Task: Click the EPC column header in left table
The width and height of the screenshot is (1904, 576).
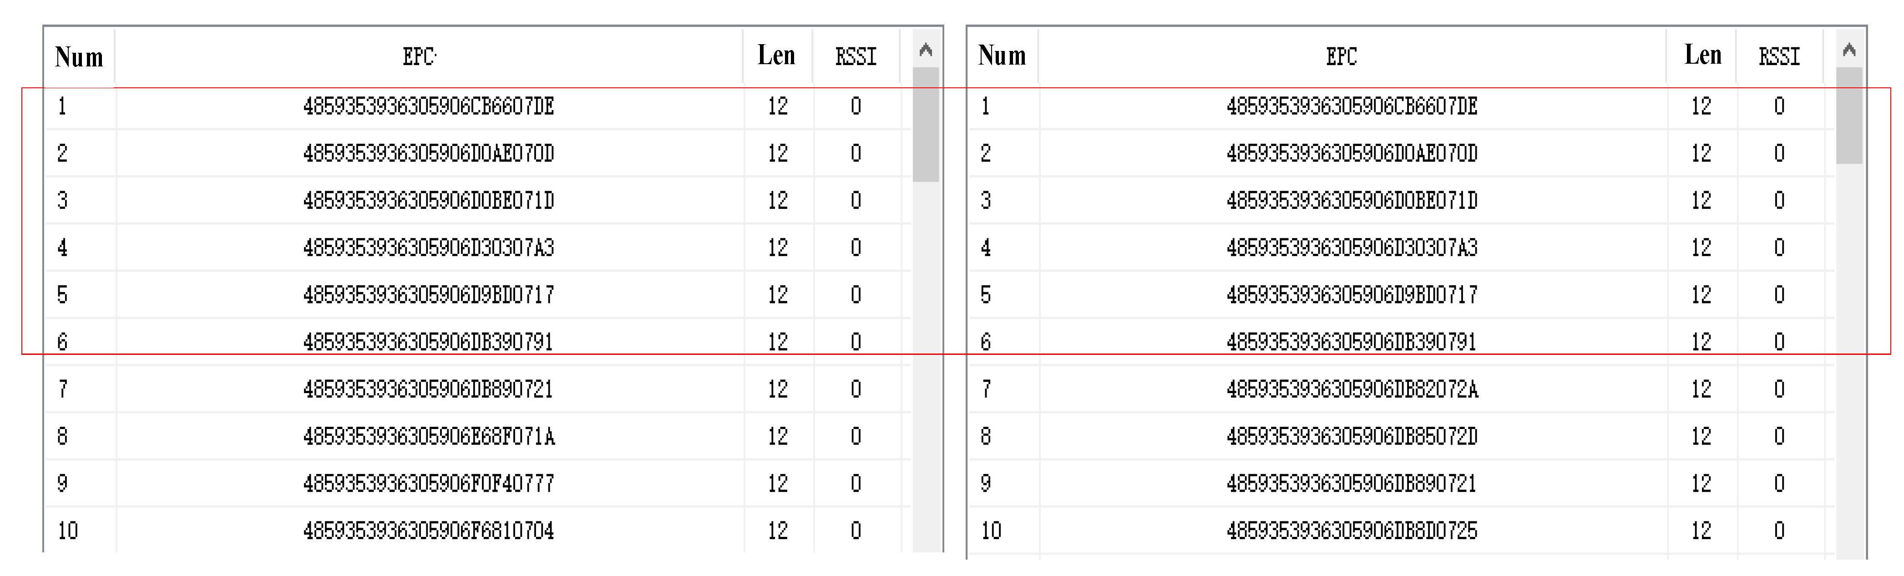Action: (x=418, y=57)
